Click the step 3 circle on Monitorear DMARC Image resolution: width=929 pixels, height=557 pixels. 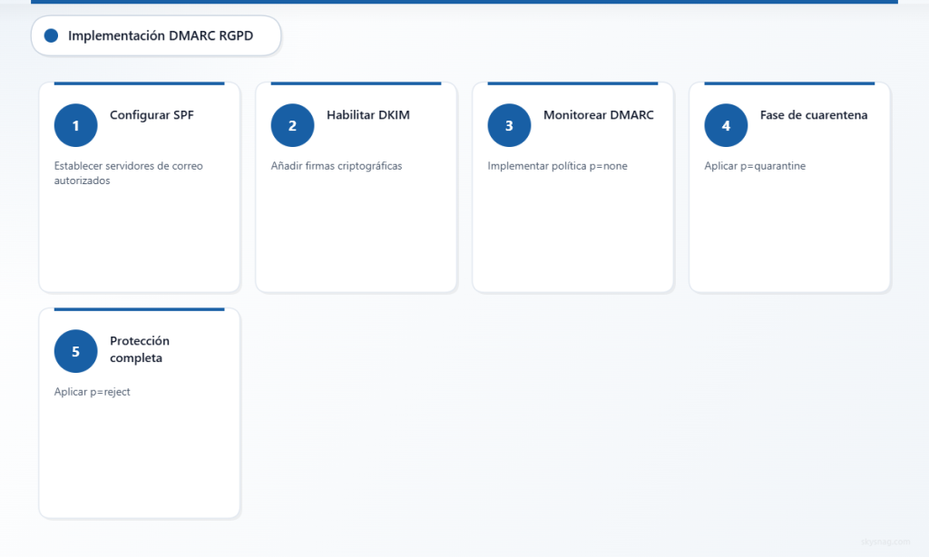tap(509, 125)
